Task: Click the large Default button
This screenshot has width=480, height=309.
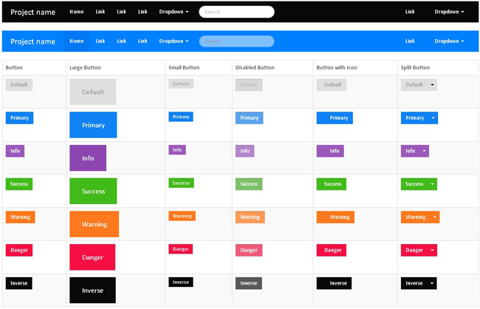Action: (93, 92)
